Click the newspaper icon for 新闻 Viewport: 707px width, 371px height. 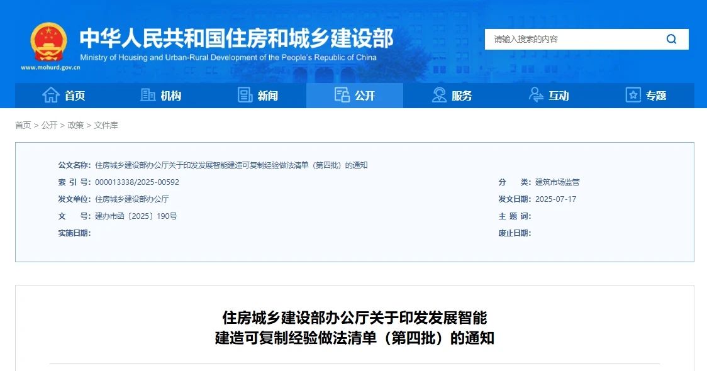pos(245,96)
